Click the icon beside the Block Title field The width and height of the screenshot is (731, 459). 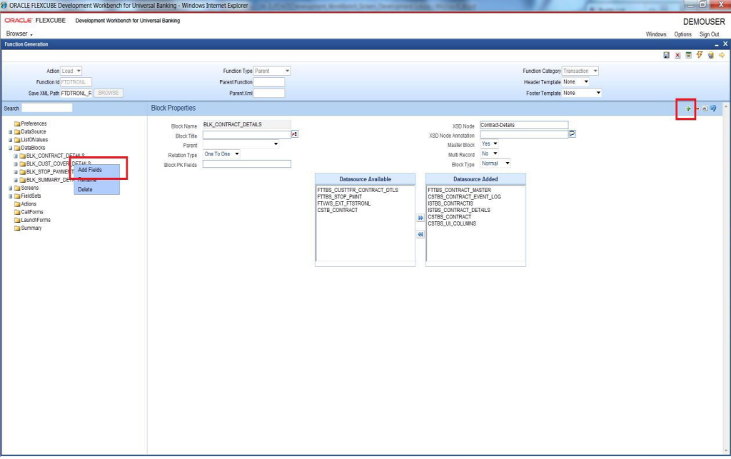pos(295,134)
